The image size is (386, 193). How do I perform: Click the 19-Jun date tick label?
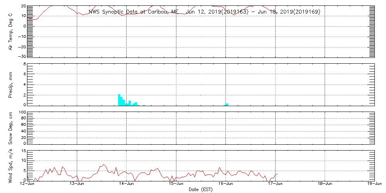(374, 184)
